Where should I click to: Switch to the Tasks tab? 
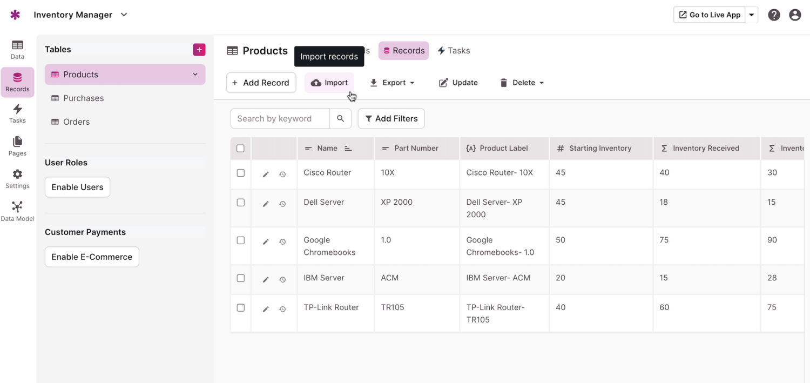(x=454, y=51)
